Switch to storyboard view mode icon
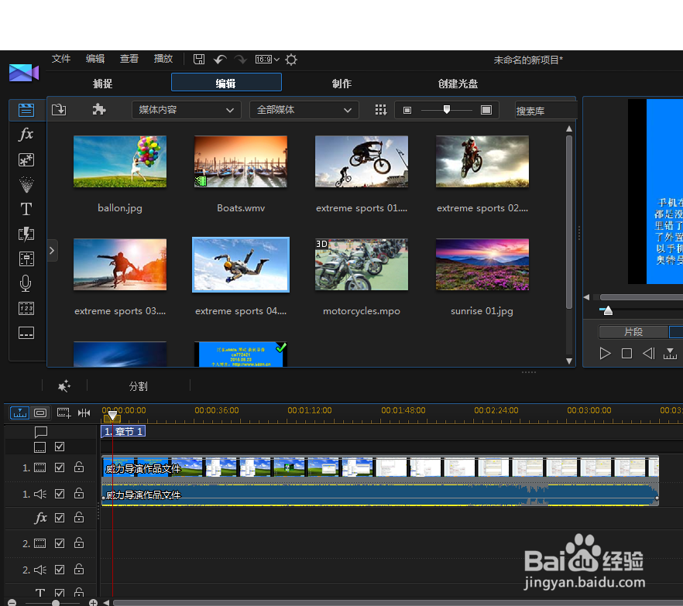 point(40,413)
